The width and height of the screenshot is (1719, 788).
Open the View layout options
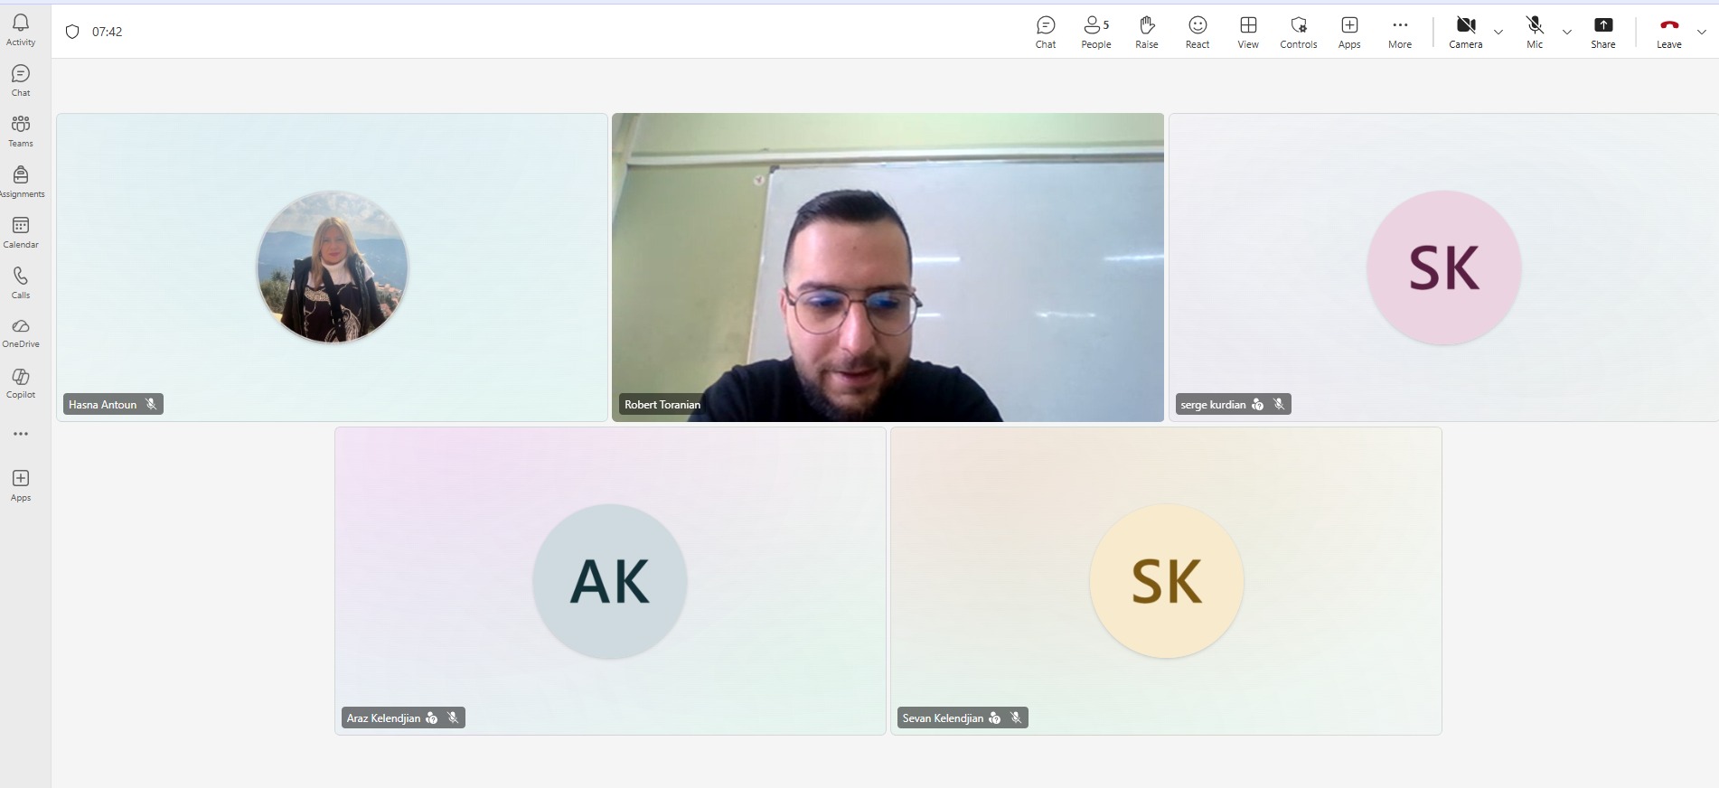click(x=1247, y=32)
